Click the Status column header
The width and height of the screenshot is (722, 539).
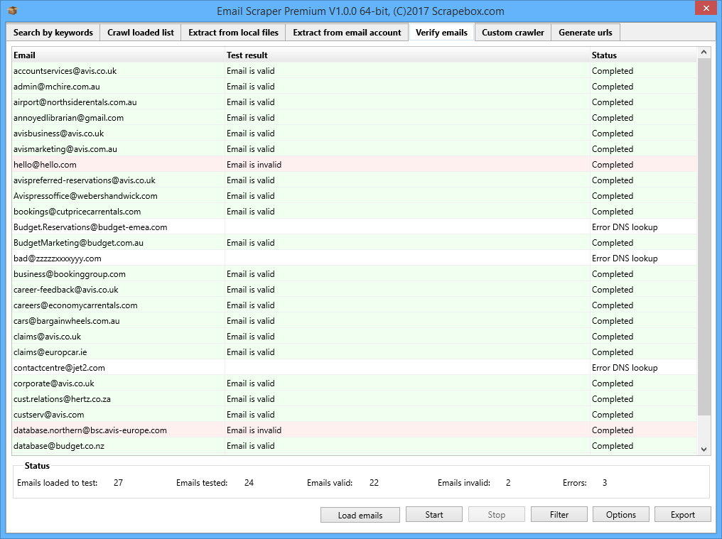tap(642, 55)
